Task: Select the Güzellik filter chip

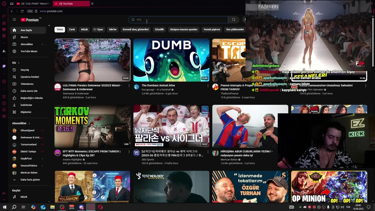Action: click(x=159, y=29)
